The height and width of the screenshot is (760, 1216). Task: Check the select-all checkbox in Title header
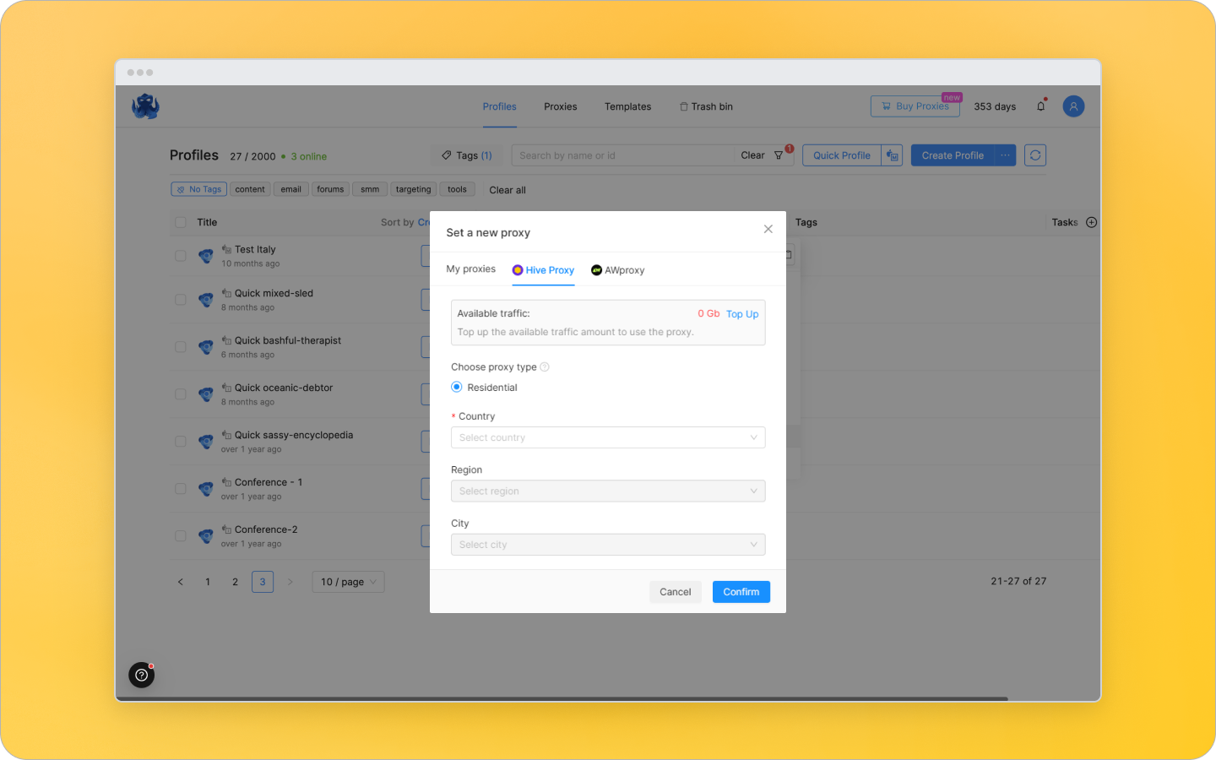click(x=180, y=221)
